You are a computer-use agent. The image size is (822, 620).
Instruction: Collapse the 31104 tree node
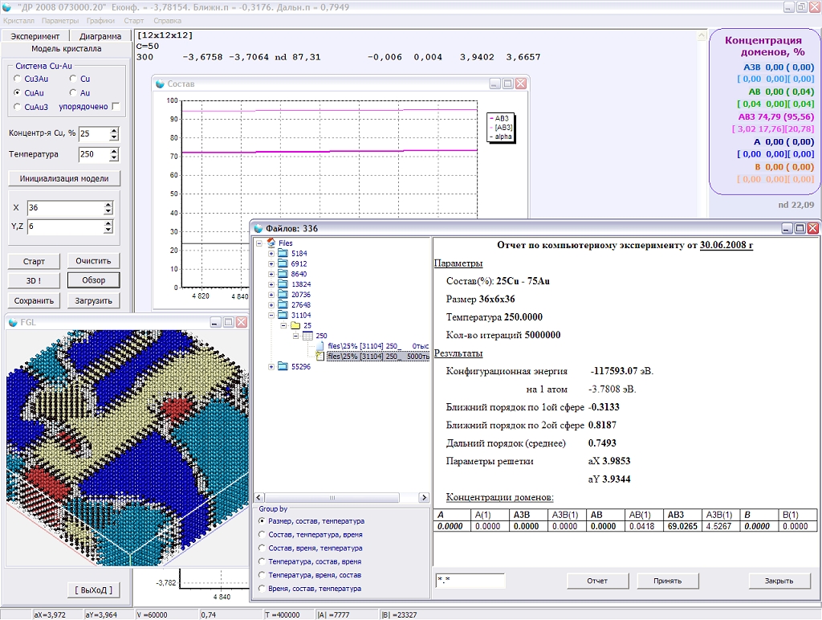tap(271, 316)
